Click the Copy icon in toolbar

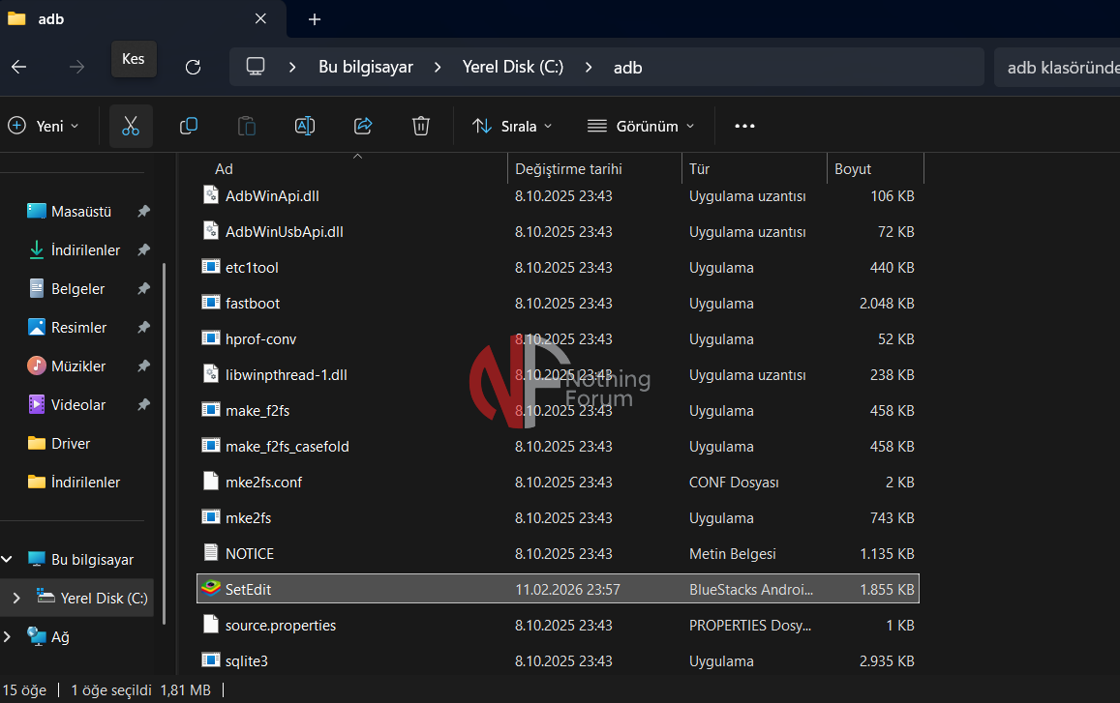189,126
